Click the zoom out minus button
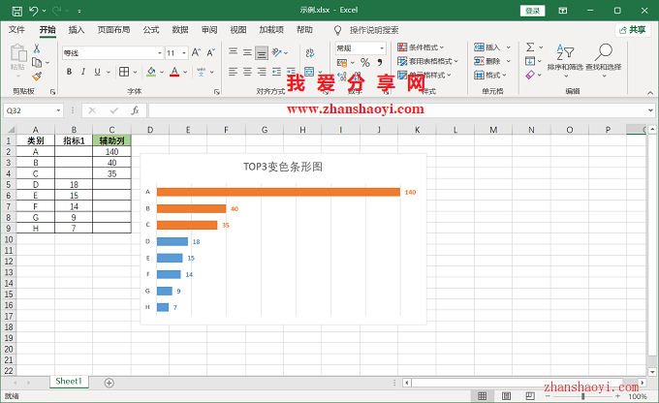The image size is (659, 403). pyautogui.click(x=548, y=396)
